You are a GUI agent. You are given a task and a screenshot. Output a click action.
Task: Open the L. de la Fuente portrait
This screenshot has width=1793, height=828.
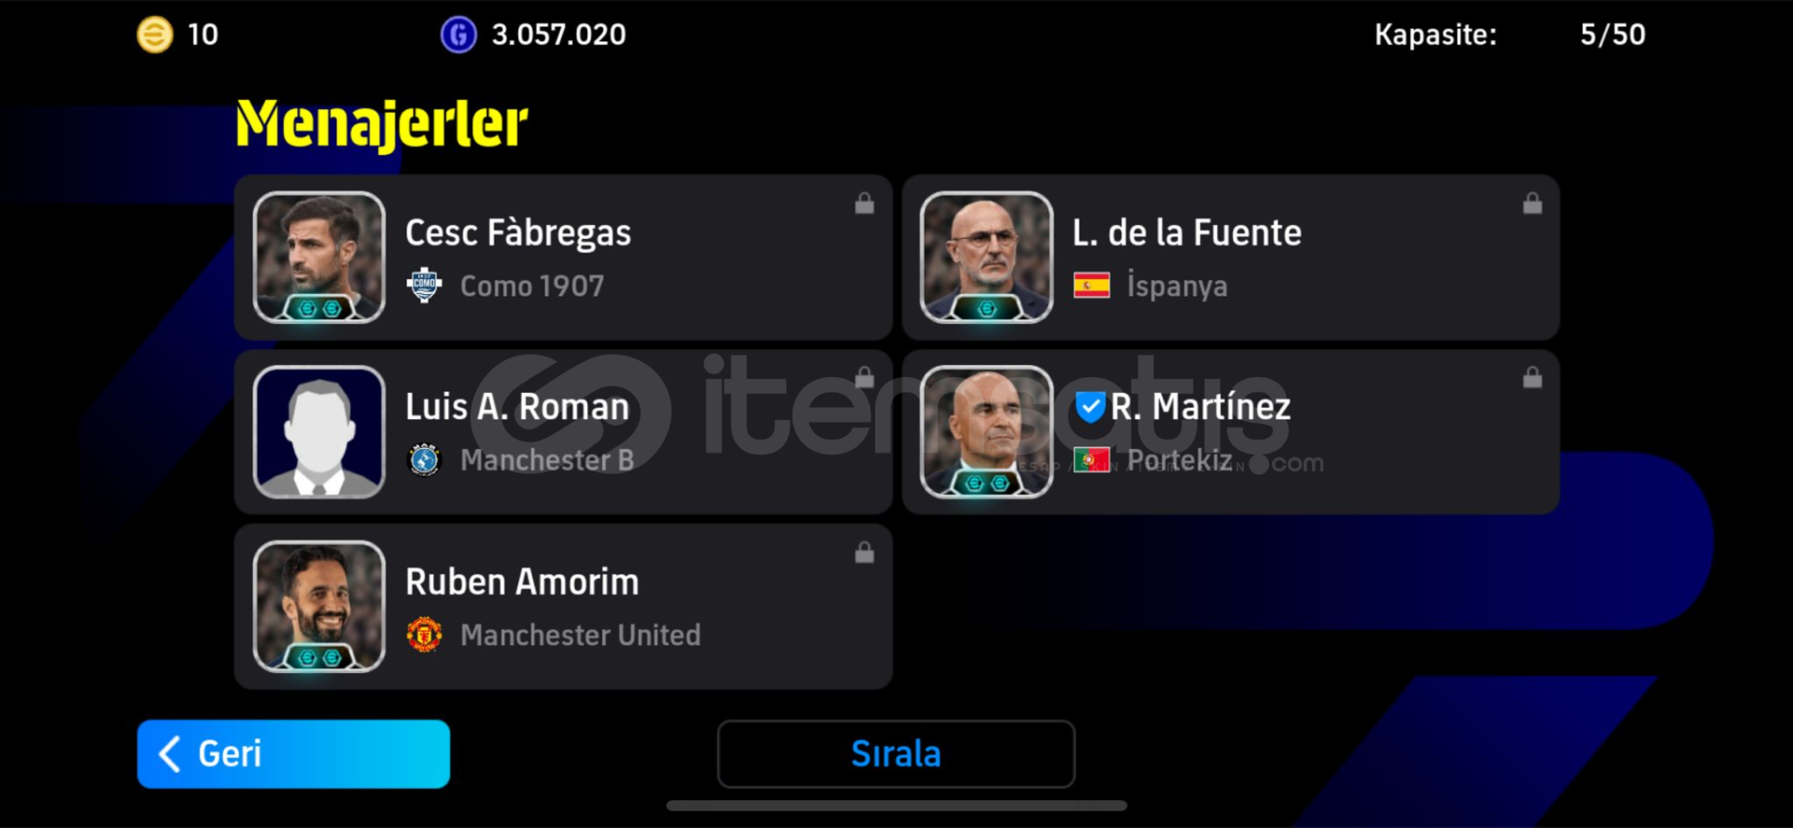[x=986, y=258]
